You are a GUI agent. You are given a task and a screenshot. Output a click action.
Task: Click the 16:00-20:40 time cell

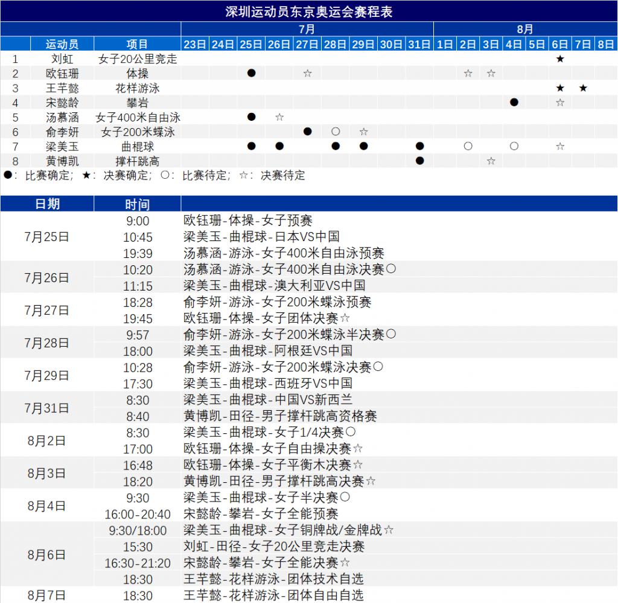[x=138, y=514]
